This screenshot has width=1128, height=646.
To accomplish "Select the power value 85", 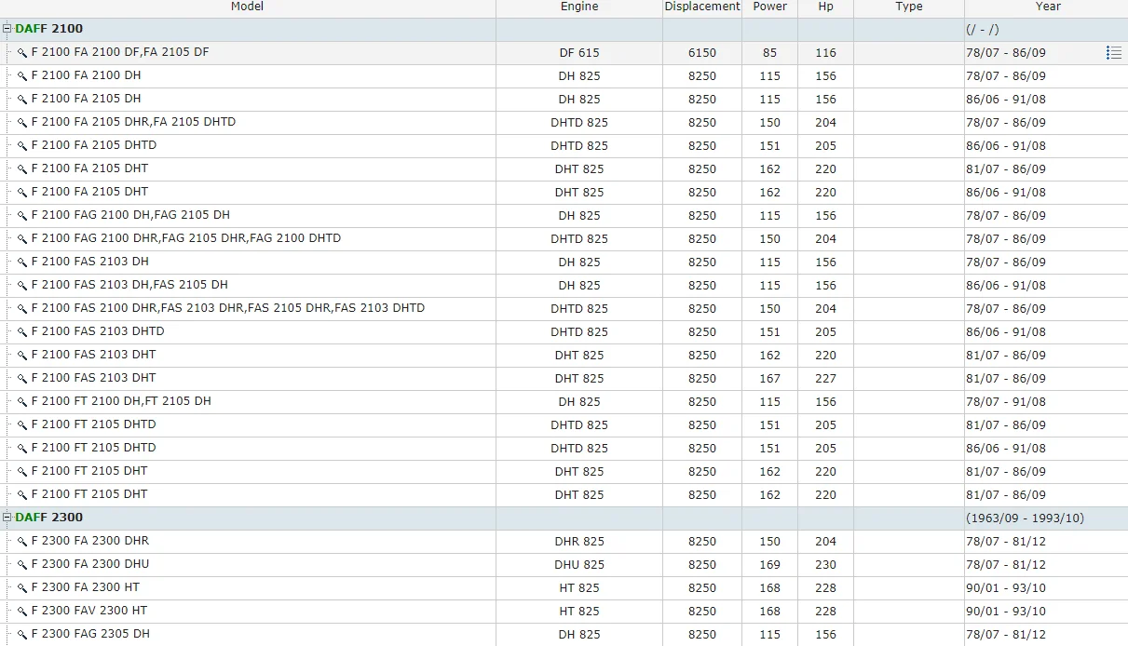I will coord(769,53).
